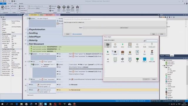Click Debug layout in the ribbon
Image resolution: width=188 pixels, height=106 pixels.
click(68, 8)
